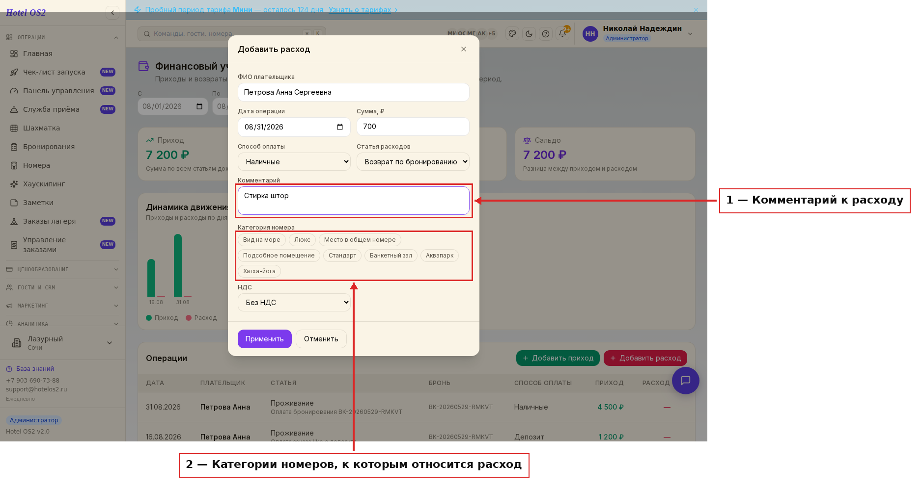The width and height of the screenshot is (922, 489).
Task: Toggle dark mode moon icon
Action: [x=529, y=34]
